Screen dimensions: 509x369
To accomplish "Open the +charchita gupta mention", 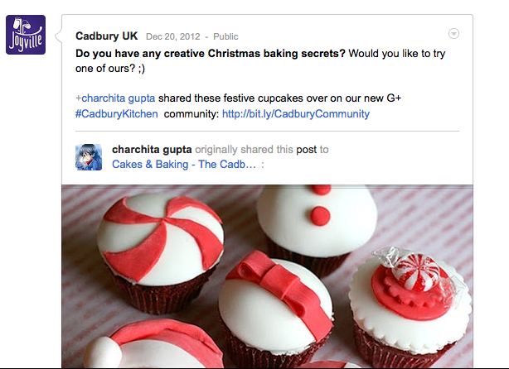I will (x=115, y=98).
